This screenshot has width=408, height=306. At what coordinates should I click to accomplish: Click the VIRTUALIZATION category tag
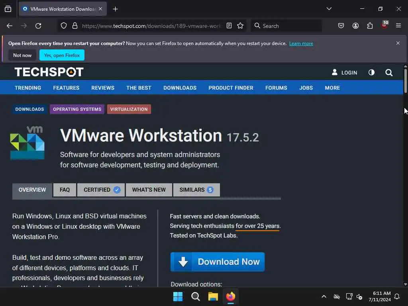click(129, 109)
